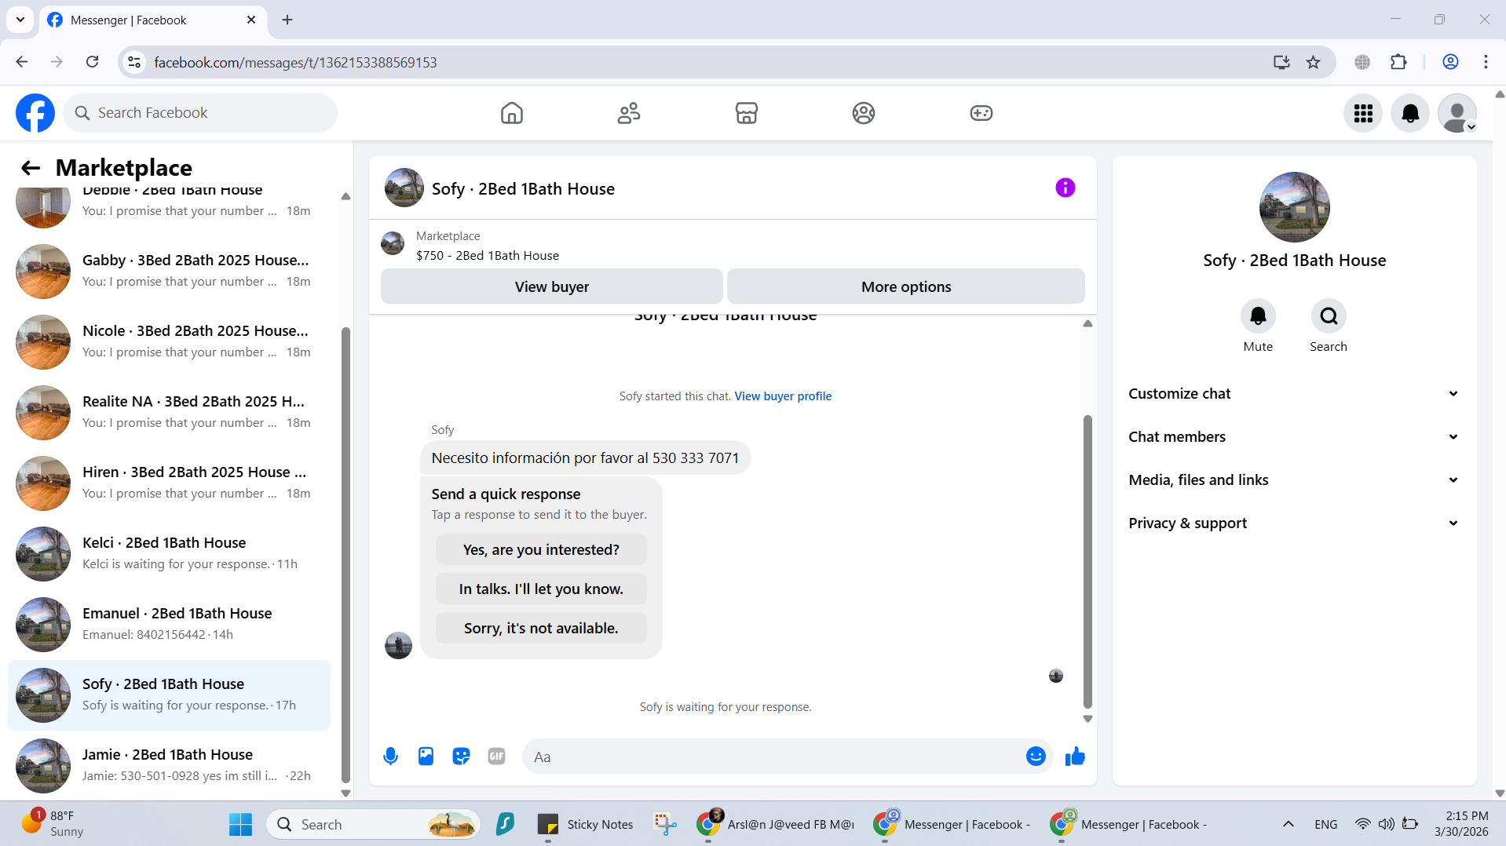Open Facebook home logo
The height and width of the screenshot is (846, 1506).
click(35, 113)
